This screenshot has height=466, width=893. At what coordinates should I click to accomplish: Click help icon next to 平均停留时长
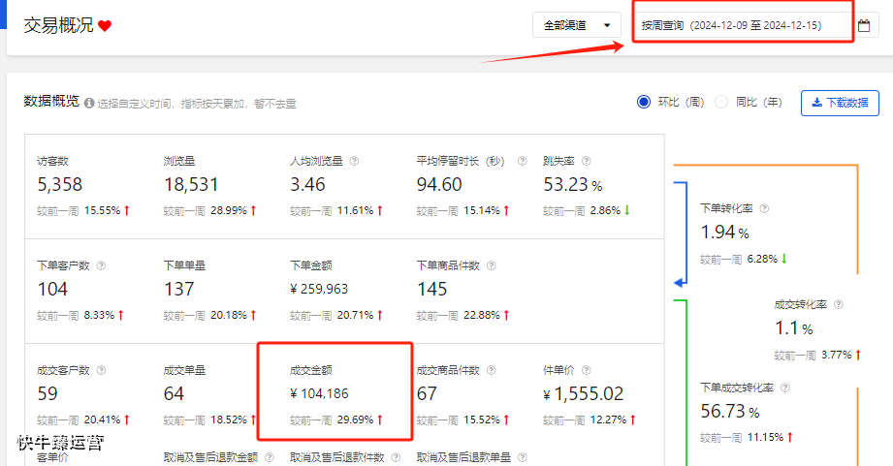coord(522,162)
